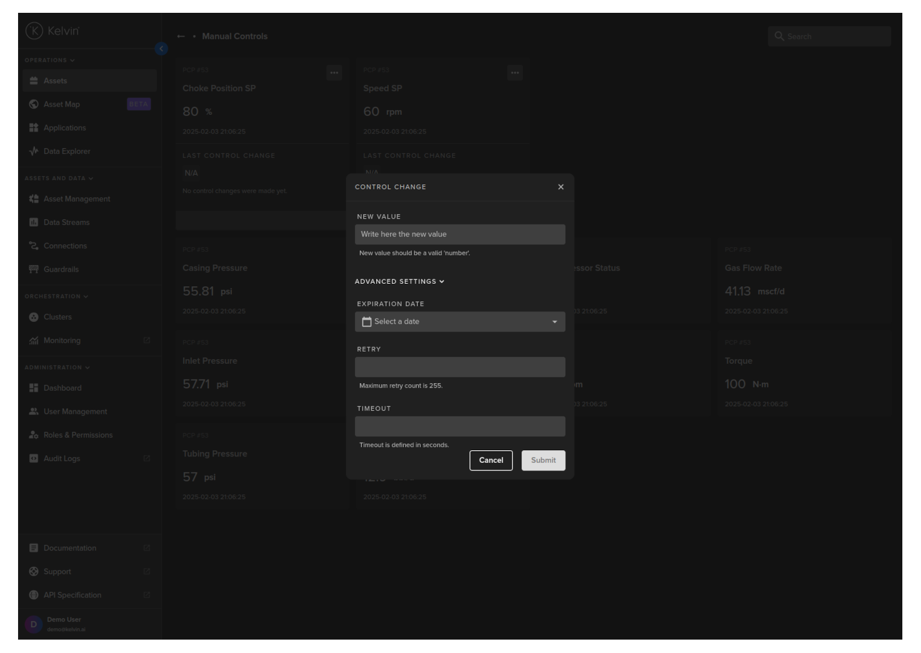The image size is (921, 653).
Task: Open the Expiration Date dropdown arrow
Action: coord(554,322)
